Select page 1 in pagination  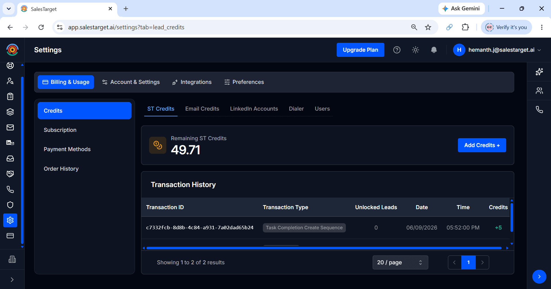[468, 263]
